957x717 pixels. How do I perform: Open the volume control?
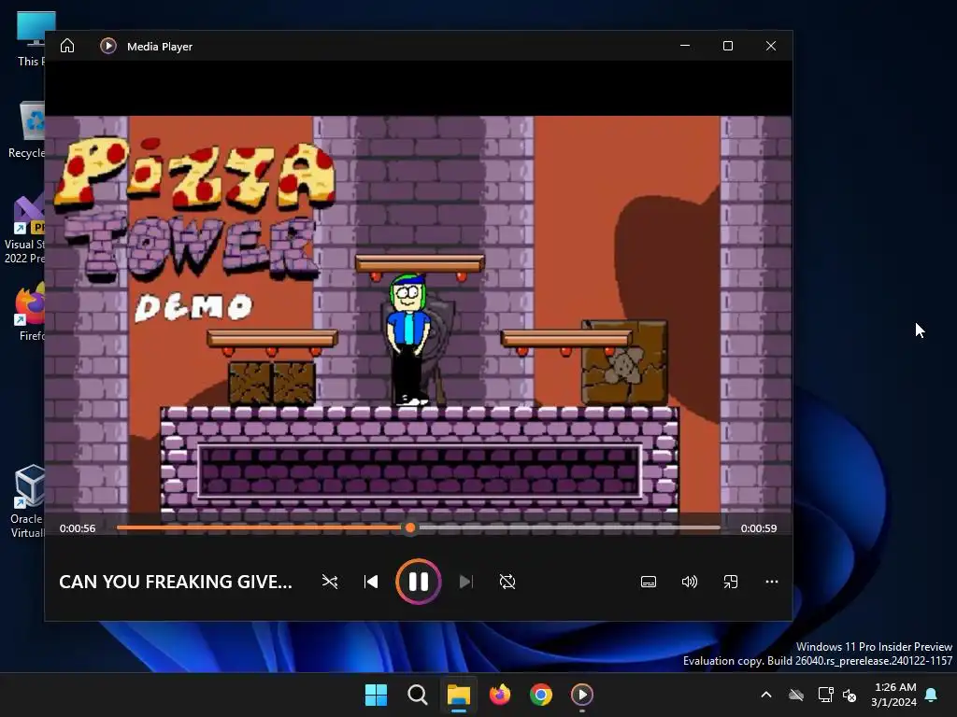[x=690, y=582]
